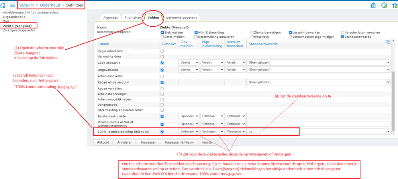398x179 pixels.
Task: Select the Arbeidsmogelijkheden row name
Action: coord(114,99)
